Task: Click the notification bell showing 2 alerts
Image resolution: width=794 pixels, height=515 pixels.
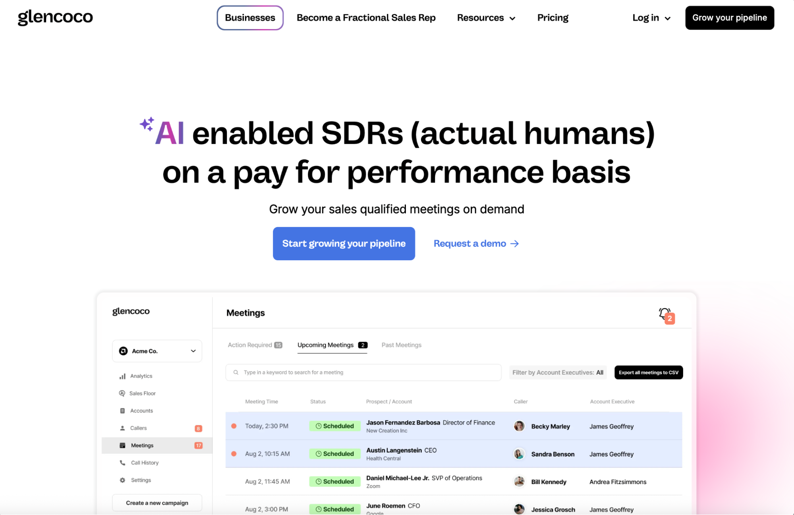Action: (665, 314)
